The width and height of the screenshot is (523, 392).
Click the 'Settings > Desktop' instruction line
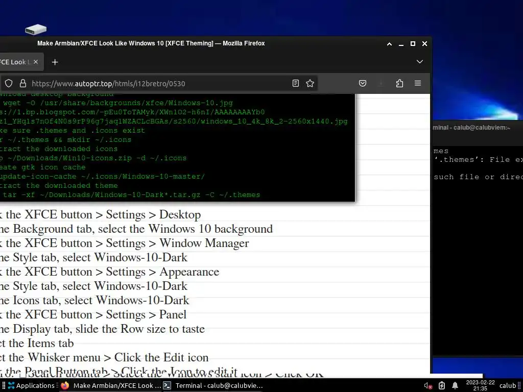click(101, 215)
